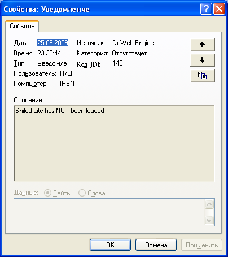The height and width of the screenshot is (257, 228).
Task: Click the Тип: label
Action: click(x=20, y=63)
